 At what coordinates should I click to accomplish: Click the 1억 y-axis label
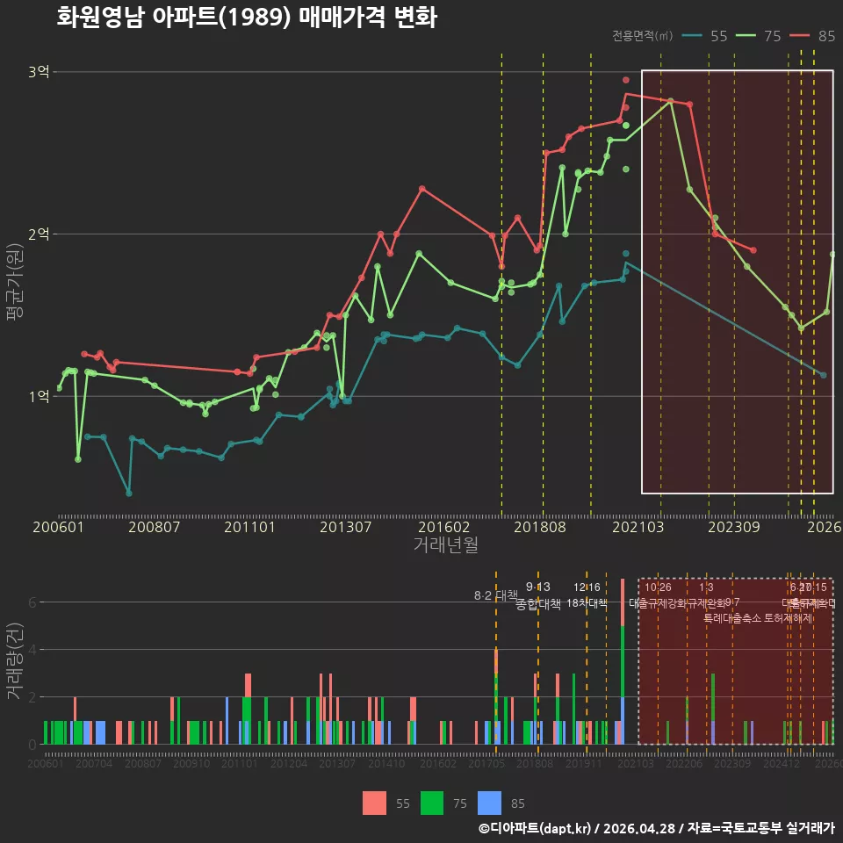click(39, 396)
